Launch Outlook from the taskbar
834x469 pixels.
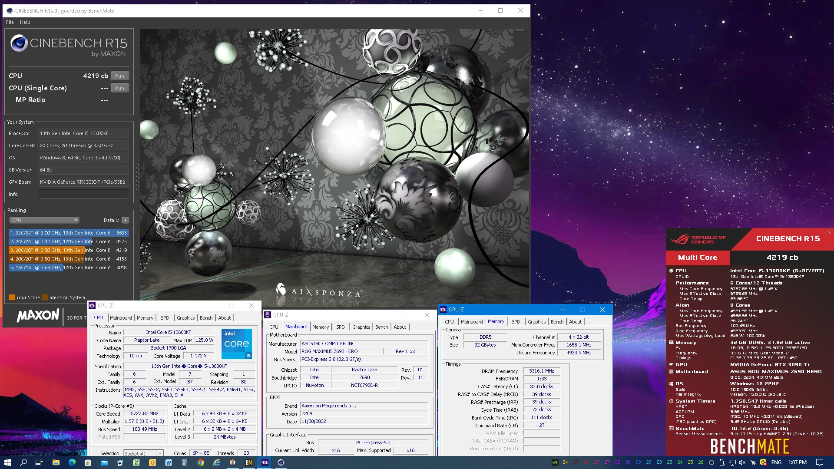[152, 462]
